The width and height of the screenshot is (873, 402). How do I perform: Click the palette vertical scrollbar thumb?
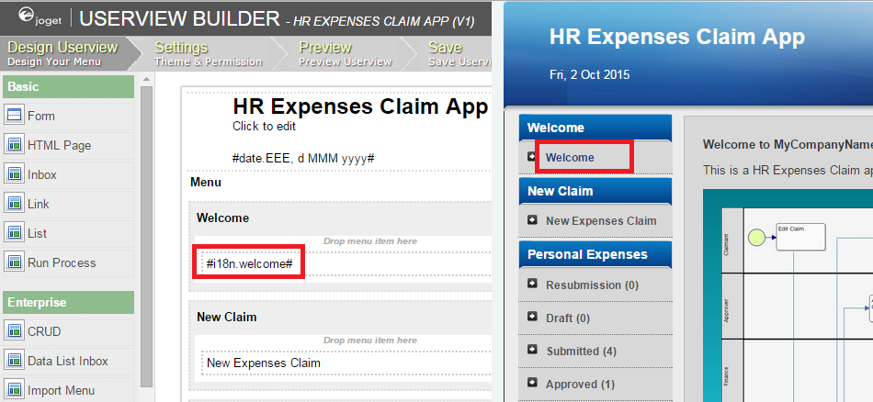pos(146,236)
